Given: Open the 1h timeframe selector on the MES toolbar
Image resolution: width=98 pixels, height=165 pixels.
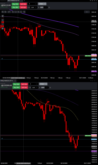Looking at the screenshot, I should [9, 12].
